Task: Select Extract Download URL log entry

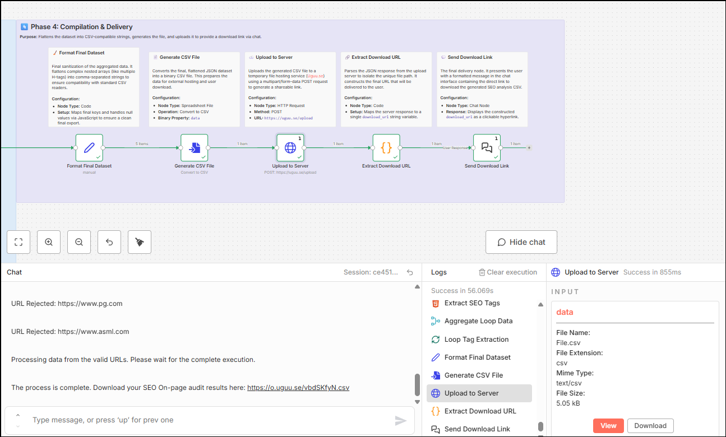Action: [x=479, y=411]
